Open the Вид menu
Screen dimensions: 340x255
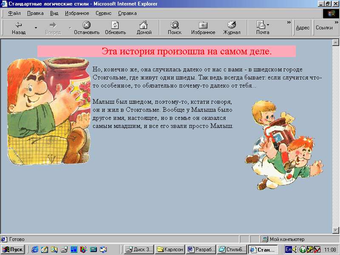[x=54, y=13]
